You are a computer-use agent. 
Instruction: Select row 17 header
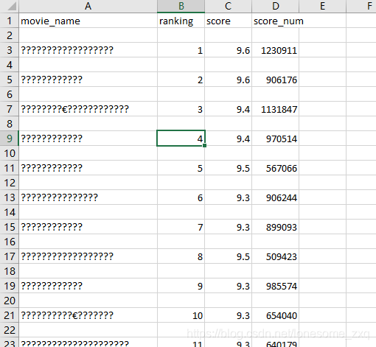[10, 256]
